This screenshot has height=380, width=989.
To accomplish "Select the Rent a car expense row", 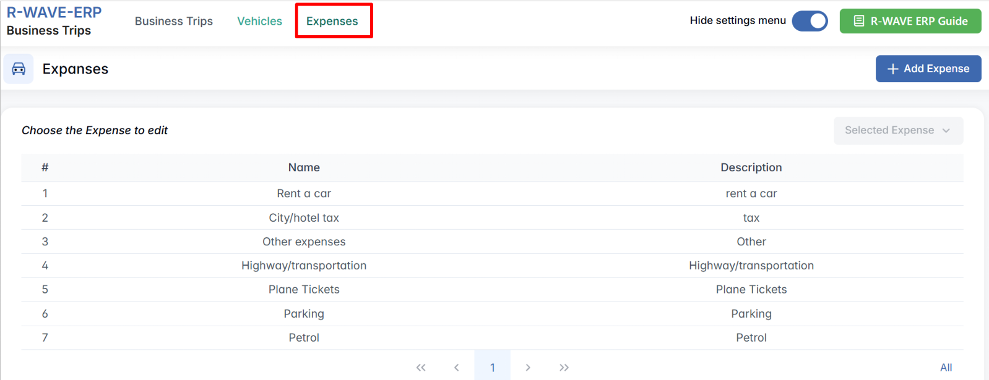I will click(x=304, y=193).
